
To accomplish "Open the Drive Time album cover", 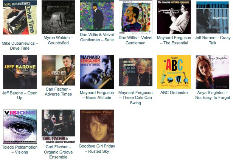I will click(20, 17).
